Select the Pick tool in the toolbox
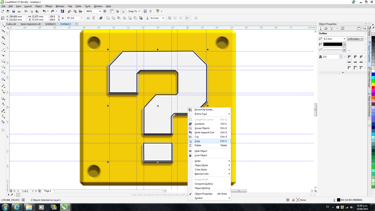The width and height of the screenshot is (375, 211). [3, 25]
